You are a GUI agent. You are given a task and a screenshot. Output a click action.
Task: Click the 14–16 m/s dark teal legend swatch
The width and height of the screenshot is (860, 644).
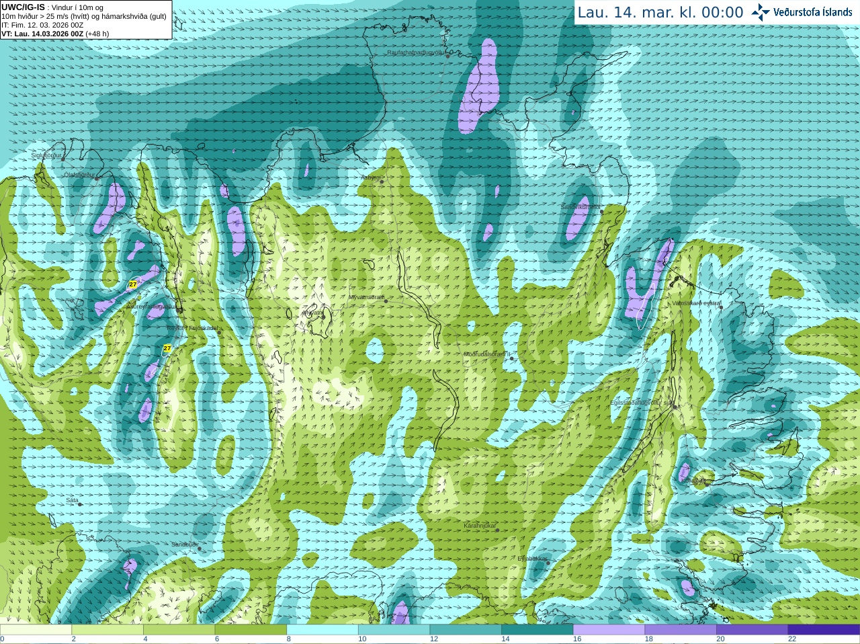pos(537,630)
